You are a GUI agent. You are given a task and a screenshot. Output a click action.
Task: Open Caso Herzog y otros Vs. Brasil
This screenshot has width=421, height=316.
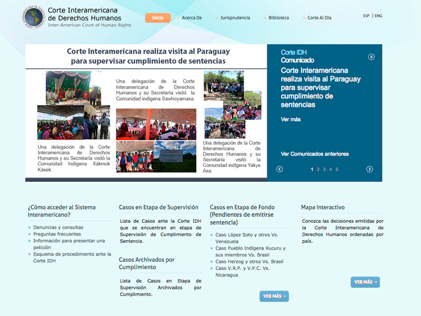(x=249, y=262)
